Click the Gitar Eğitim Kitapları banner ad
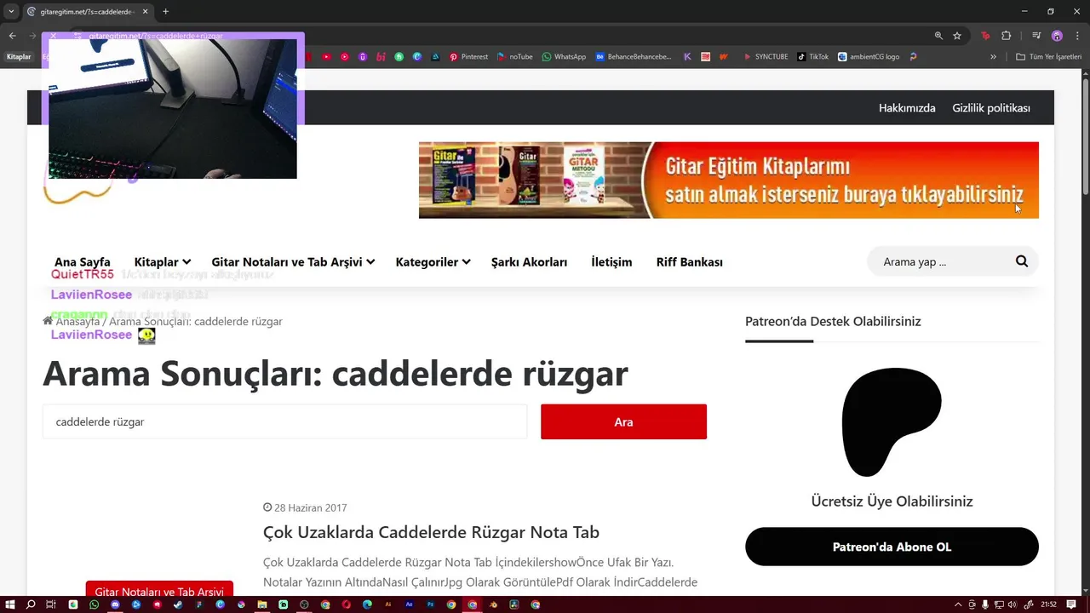Image resolution: width=1090 pixels, height=613 pixels. point(729,180)
